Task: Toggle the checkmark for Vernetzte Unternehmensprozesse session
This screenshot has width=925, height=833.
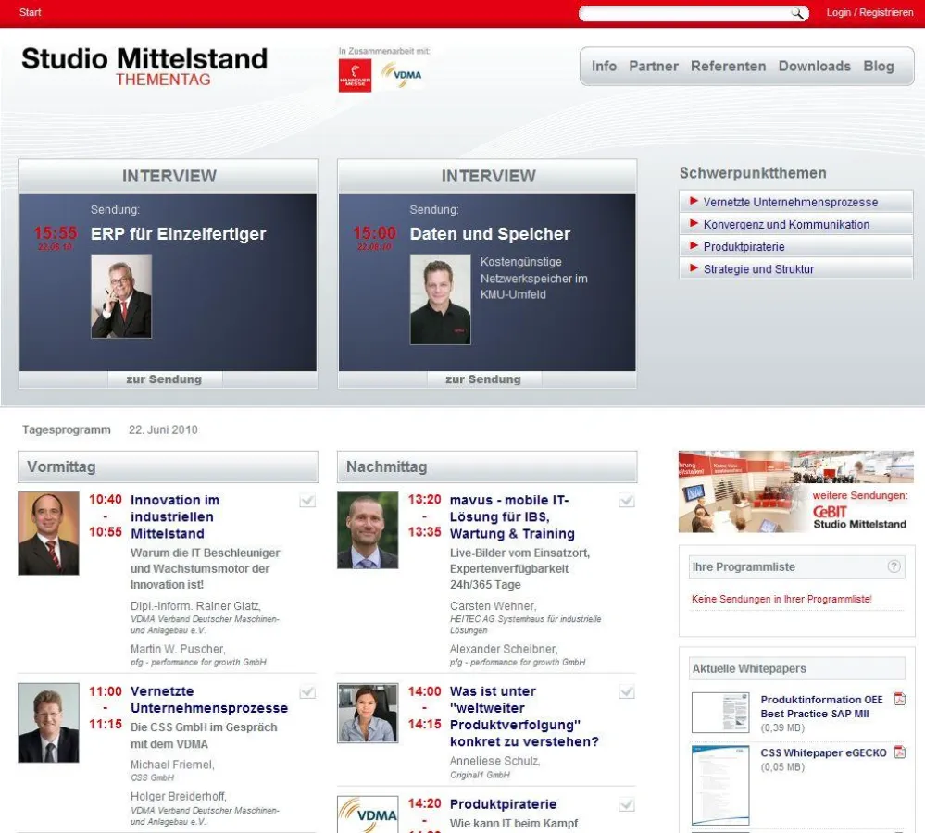Action: (x=306, y=690)
